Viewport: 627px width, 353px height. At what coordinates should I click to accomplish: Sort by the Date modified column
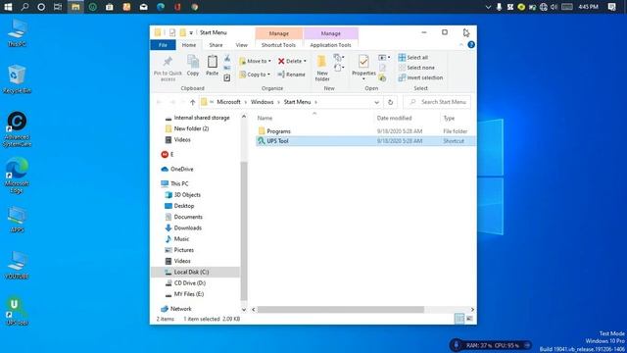pos(394,118)
